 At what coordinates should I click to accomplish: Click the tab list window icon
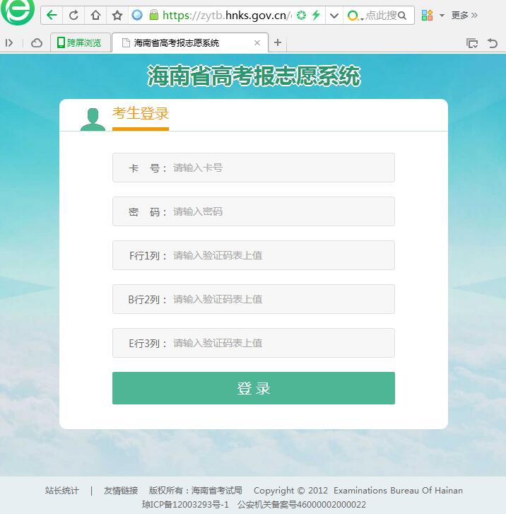coord(472,43)
